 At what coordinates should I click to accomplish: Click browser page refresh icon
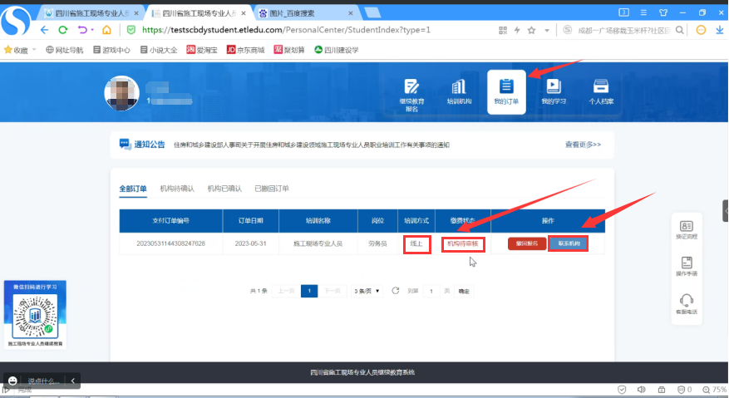63,30
